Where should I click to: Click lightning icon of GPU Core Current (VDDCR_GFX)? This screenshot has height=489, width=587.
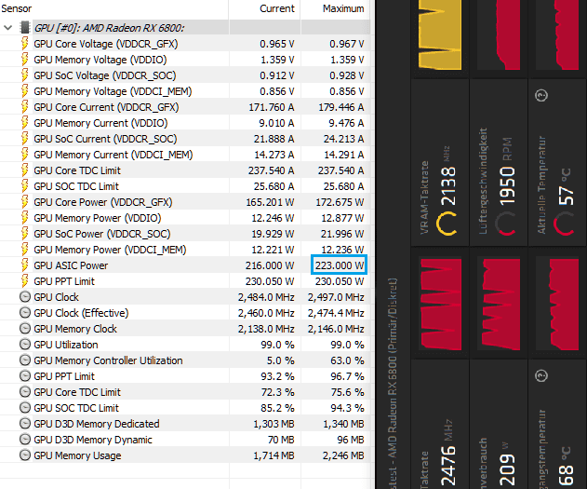25,107
